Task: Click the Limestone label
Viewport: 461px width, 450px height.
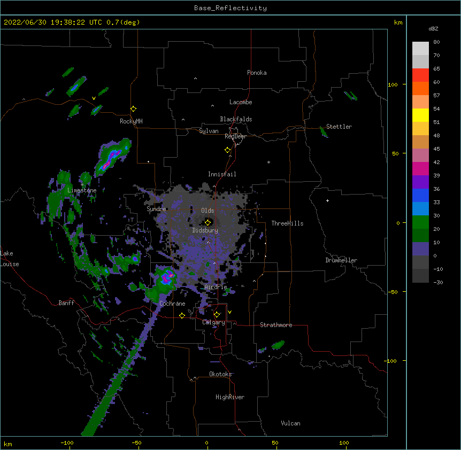Action: click(82, 190)
